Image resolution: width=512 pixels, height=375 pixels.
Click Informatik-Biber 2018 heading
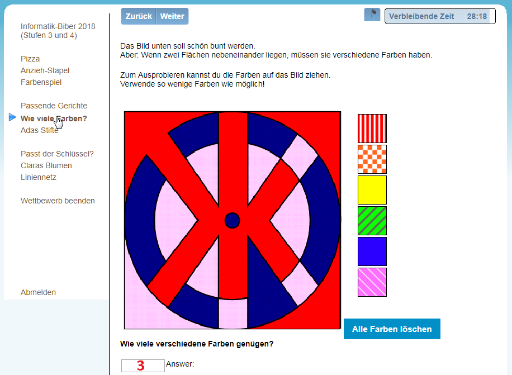point(58,31)
